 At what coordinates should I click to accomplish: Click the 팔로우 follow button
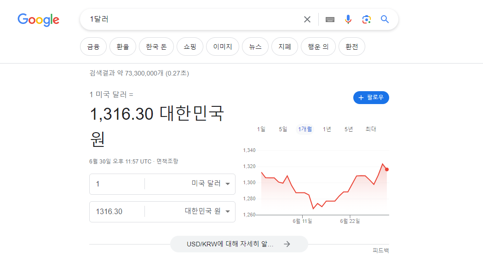371,98
